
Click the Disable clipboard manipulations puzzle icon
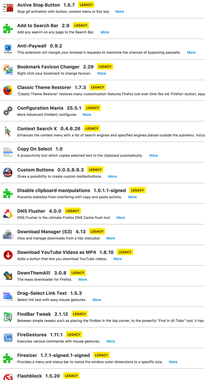8,193
